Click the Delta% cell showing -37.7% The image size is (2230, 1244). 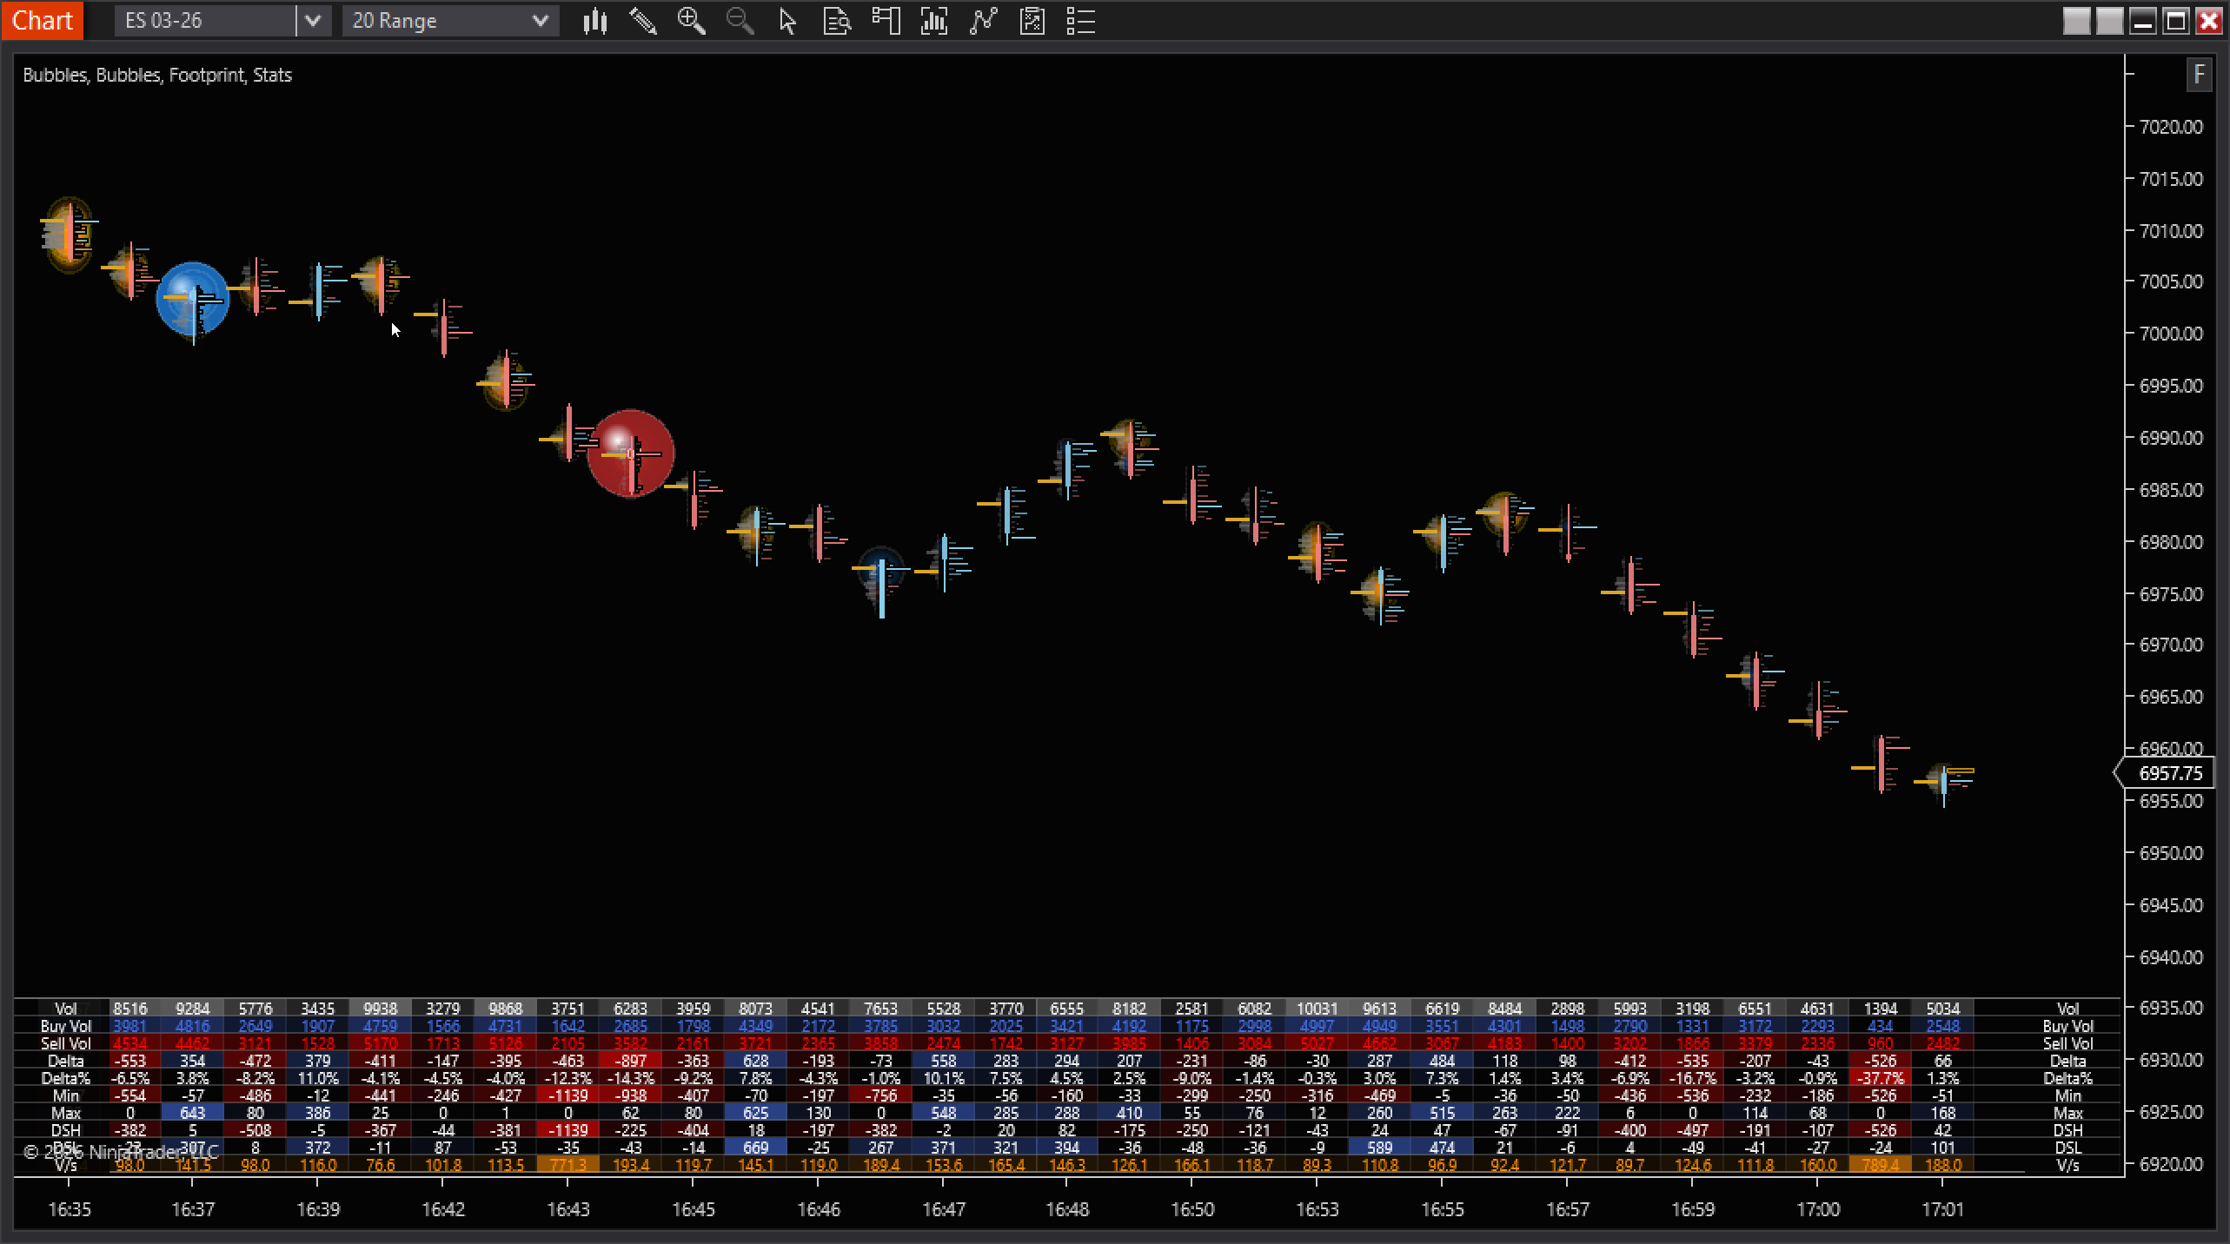[x=1880, y=1078]
